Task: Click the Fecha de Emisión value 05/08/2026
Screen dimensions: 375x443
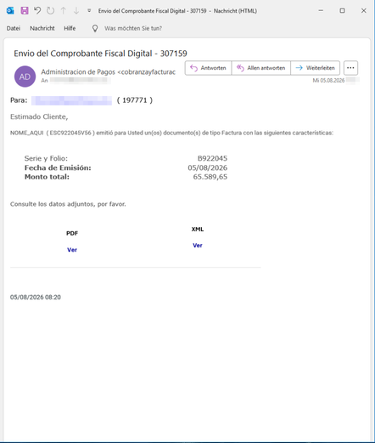Action: 207,168
